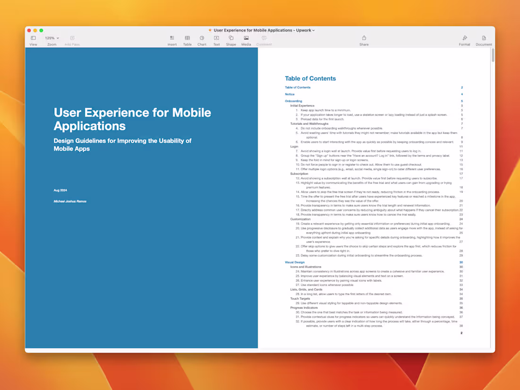Open the Insert menu icon
The width and height of the screenshot is (520, 390).
pos(172,39)
